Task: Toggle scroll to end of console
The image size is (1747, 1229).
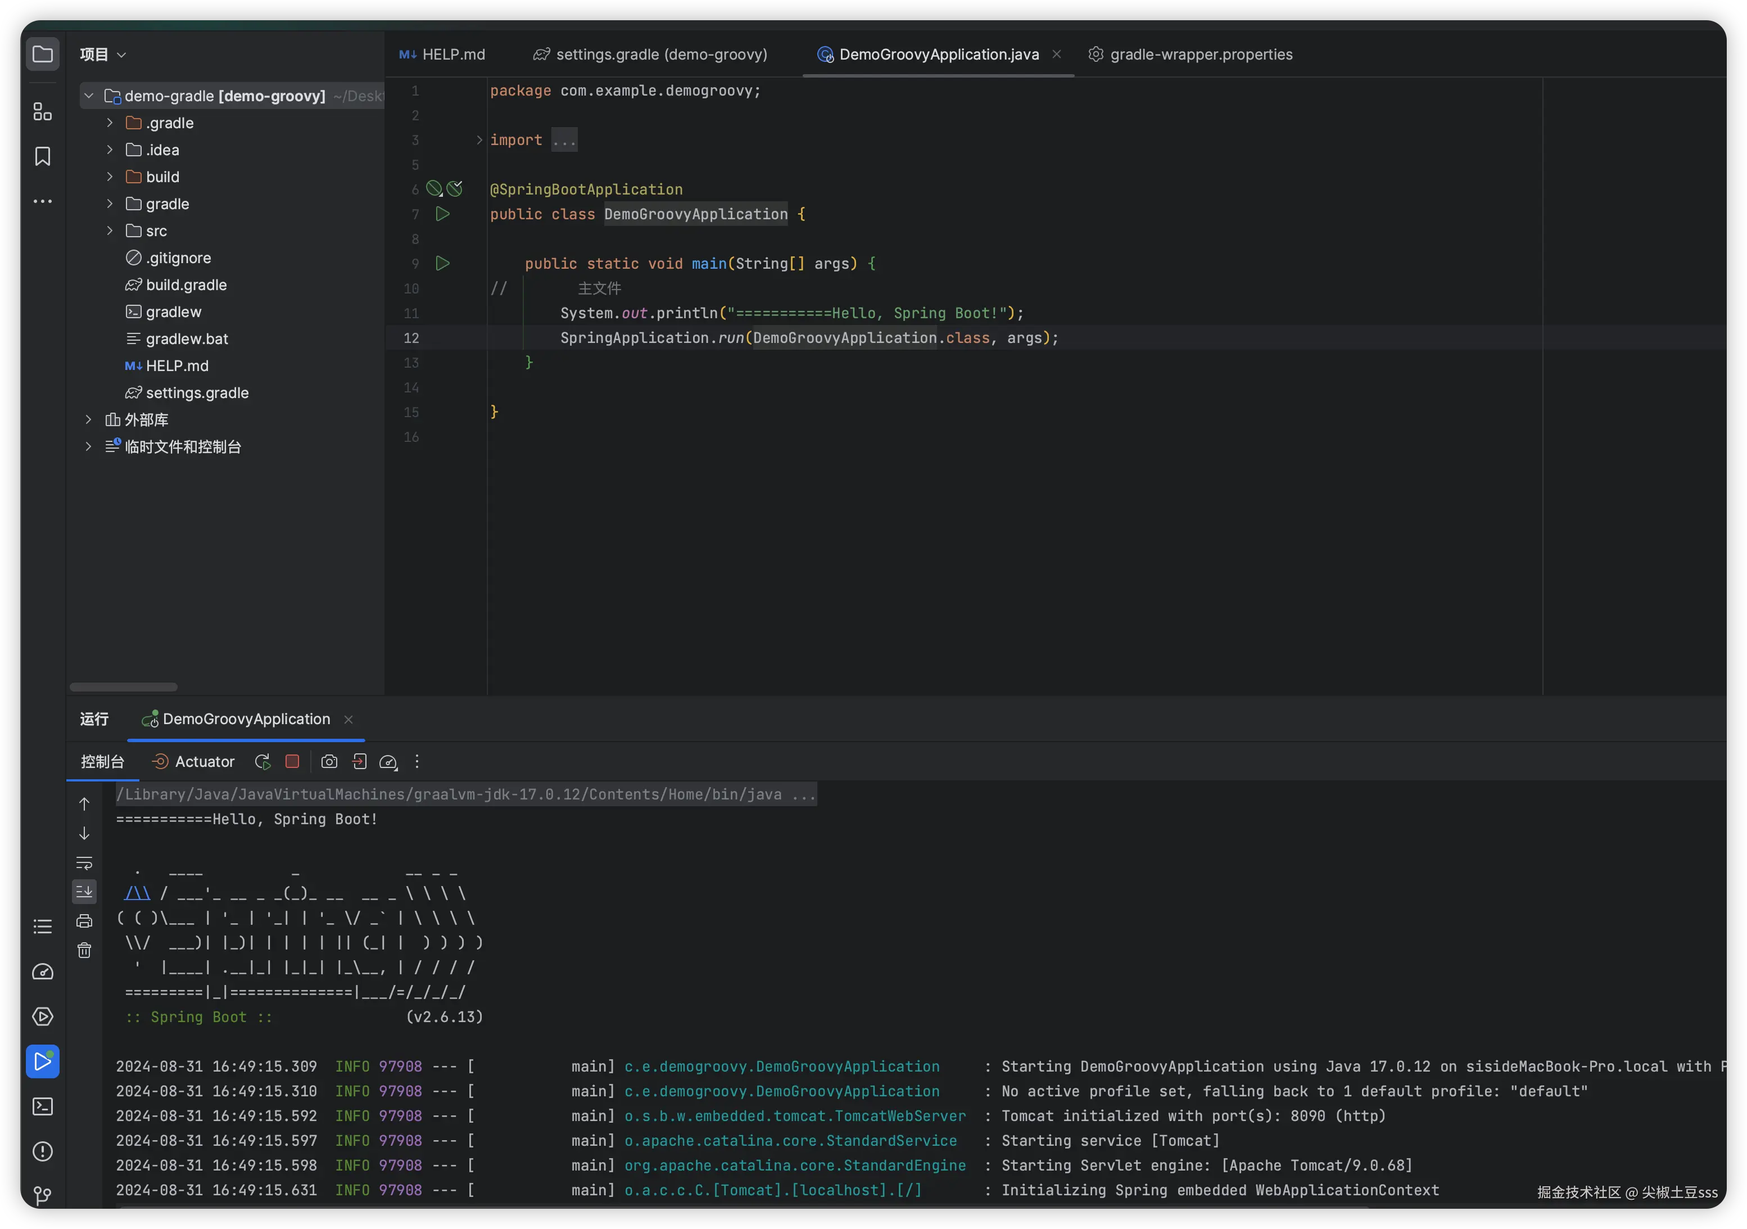Action: 84,891
